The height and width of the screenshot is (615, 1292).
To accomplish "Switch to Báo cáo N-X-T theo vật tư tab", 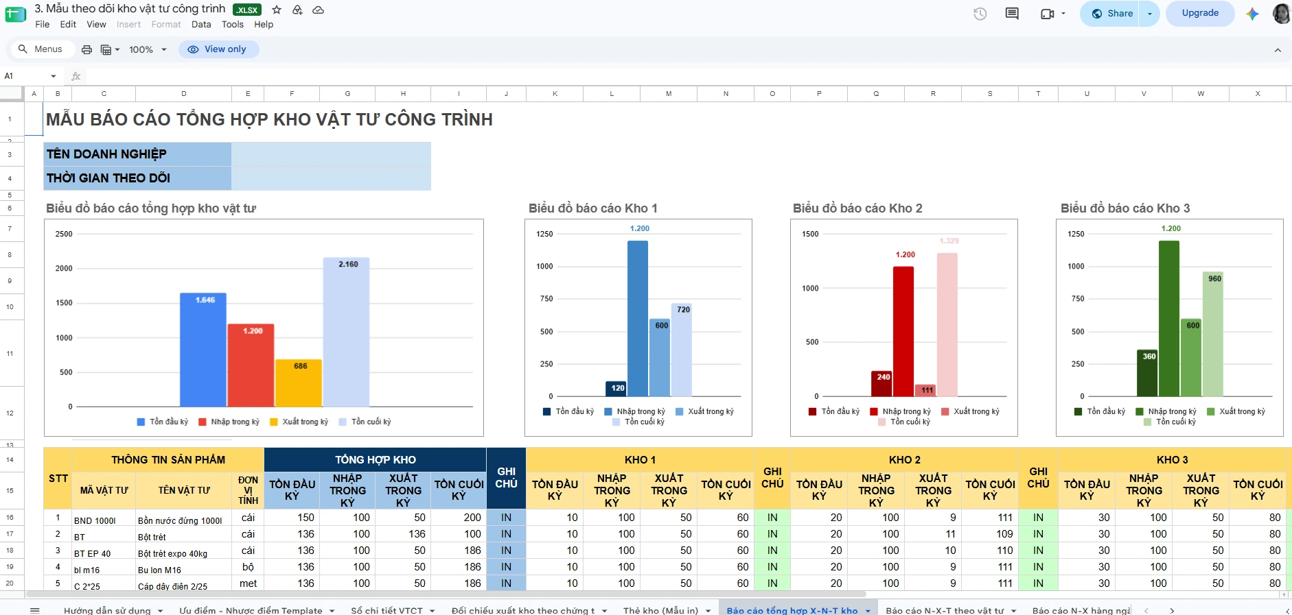I will click(x=945, y=610).
